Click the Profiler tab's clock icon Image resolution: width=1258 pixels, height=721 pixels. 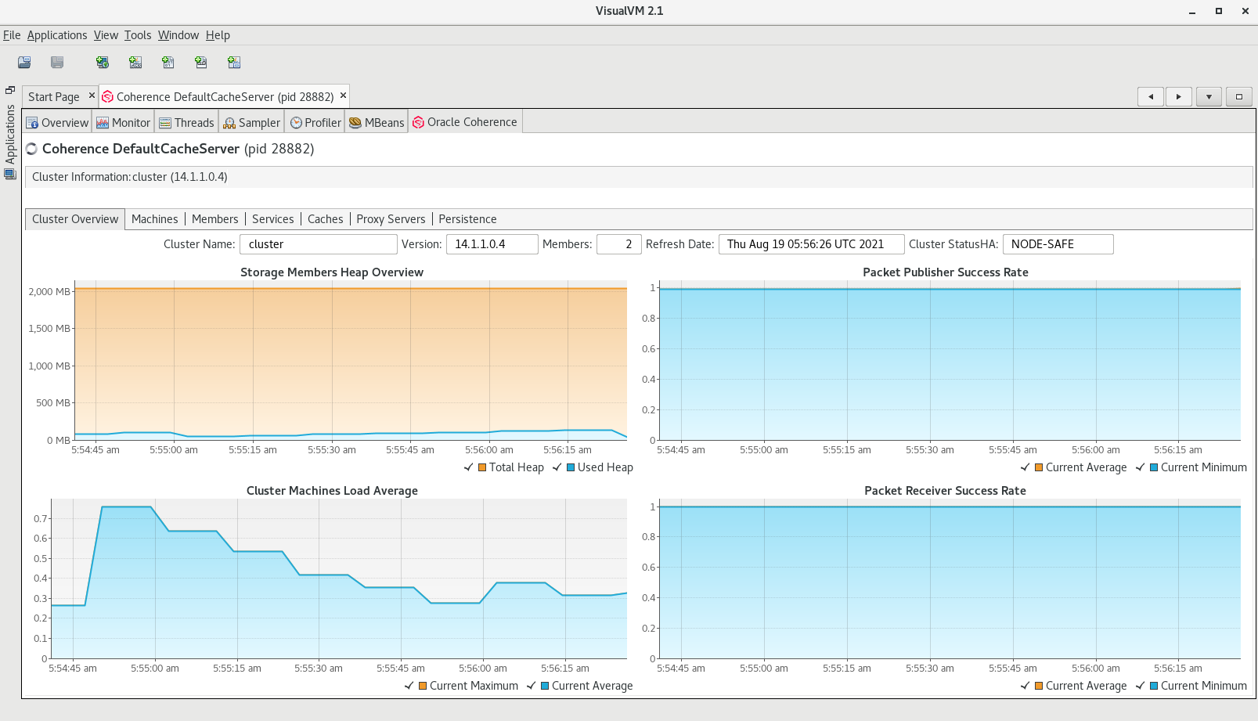click(x=296, y=123)
